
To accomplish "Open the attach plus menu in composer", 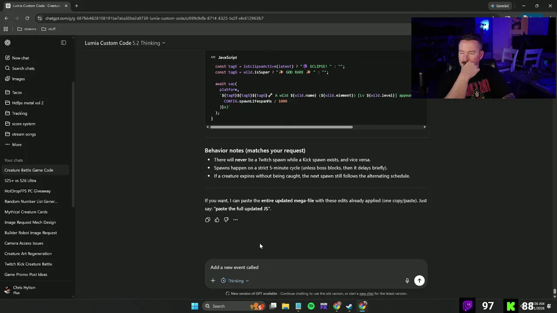I will point(213,281).
